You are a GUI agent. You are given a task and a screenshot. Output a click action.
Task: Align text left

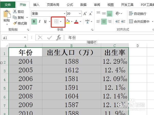pyautogui.click(x=98, y=21)
